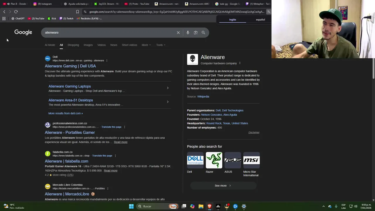Go back with browser back arrow
This screenshot has width=375, height=211.
point(4,12)
